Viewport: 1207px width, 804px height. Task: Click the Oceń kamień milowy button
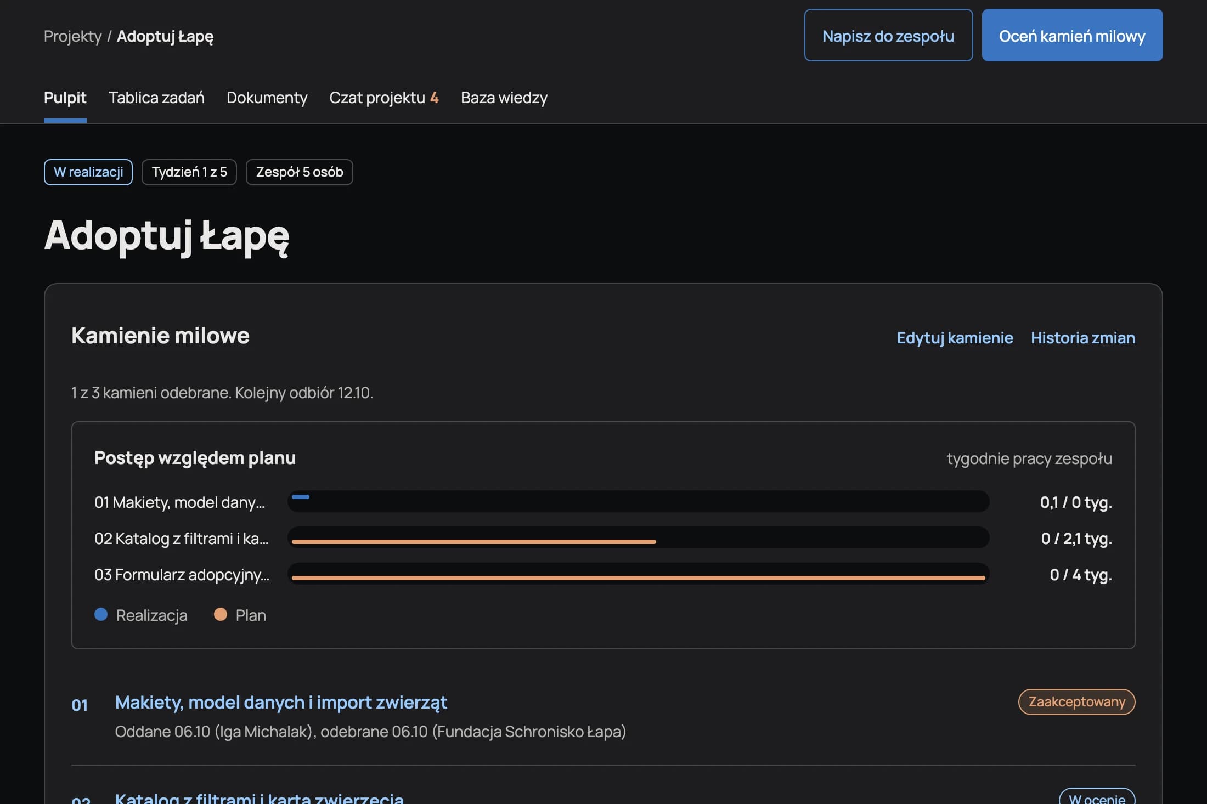coord(1072,35)
